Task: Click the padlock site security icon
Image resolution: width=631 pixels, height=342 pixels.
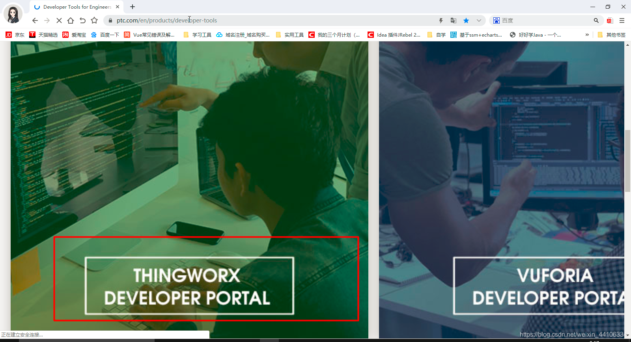Action: coord(110,20)
